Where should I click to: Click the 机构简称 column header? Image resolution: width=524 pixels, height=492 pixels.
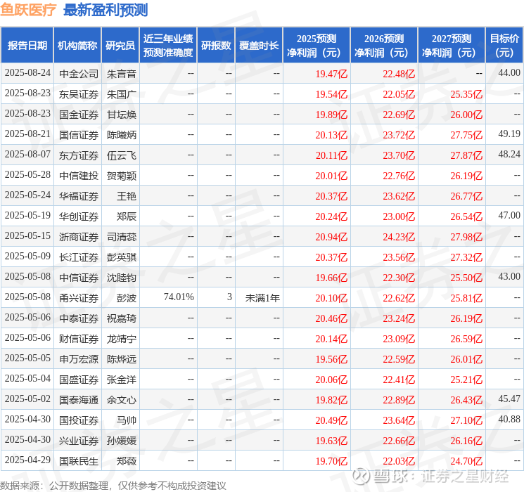coord(77,46)
